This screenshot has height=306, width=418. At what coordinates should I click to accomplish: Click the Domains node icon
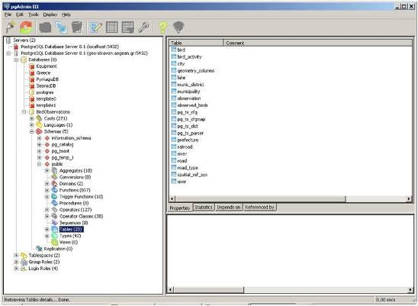[x=54, y=184]
